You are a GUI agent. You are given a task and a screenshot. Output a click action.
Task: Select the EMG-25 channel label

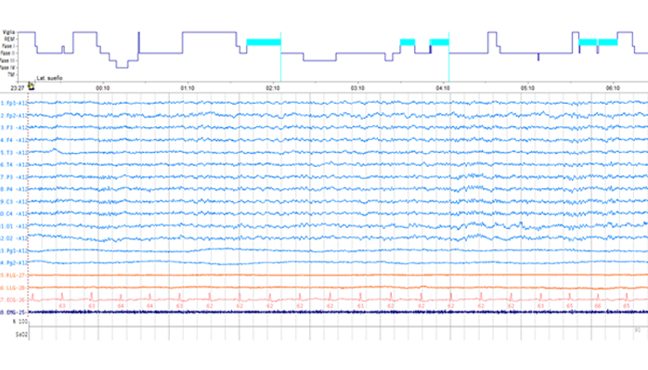[x=14, y=313]
